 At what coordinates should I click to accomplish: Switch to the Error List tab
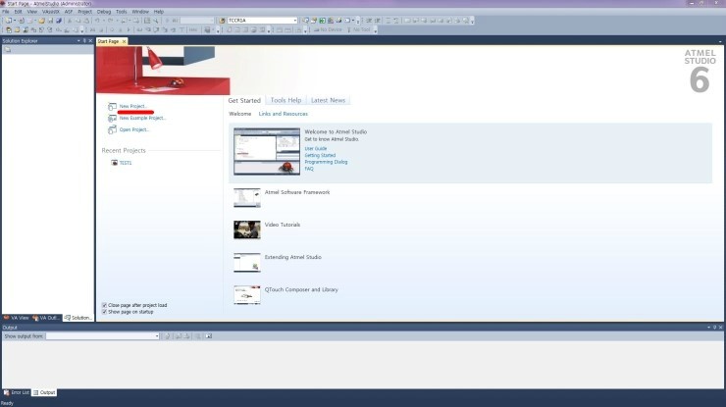pos(17,392)
